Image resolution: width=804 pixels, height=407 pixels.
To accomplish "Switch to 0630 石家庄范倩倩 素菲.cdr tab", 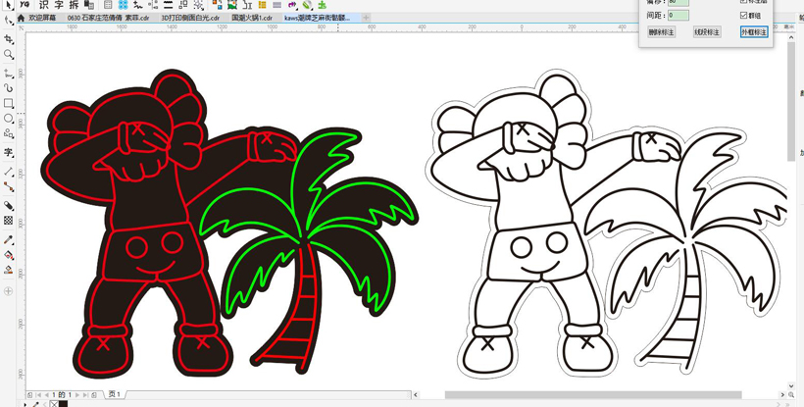I will 108,18.
